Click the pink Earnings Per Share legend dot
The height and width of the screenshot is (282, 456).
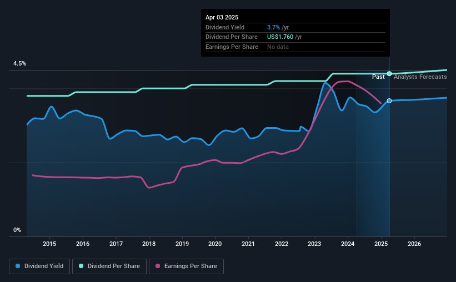[158, 266]
